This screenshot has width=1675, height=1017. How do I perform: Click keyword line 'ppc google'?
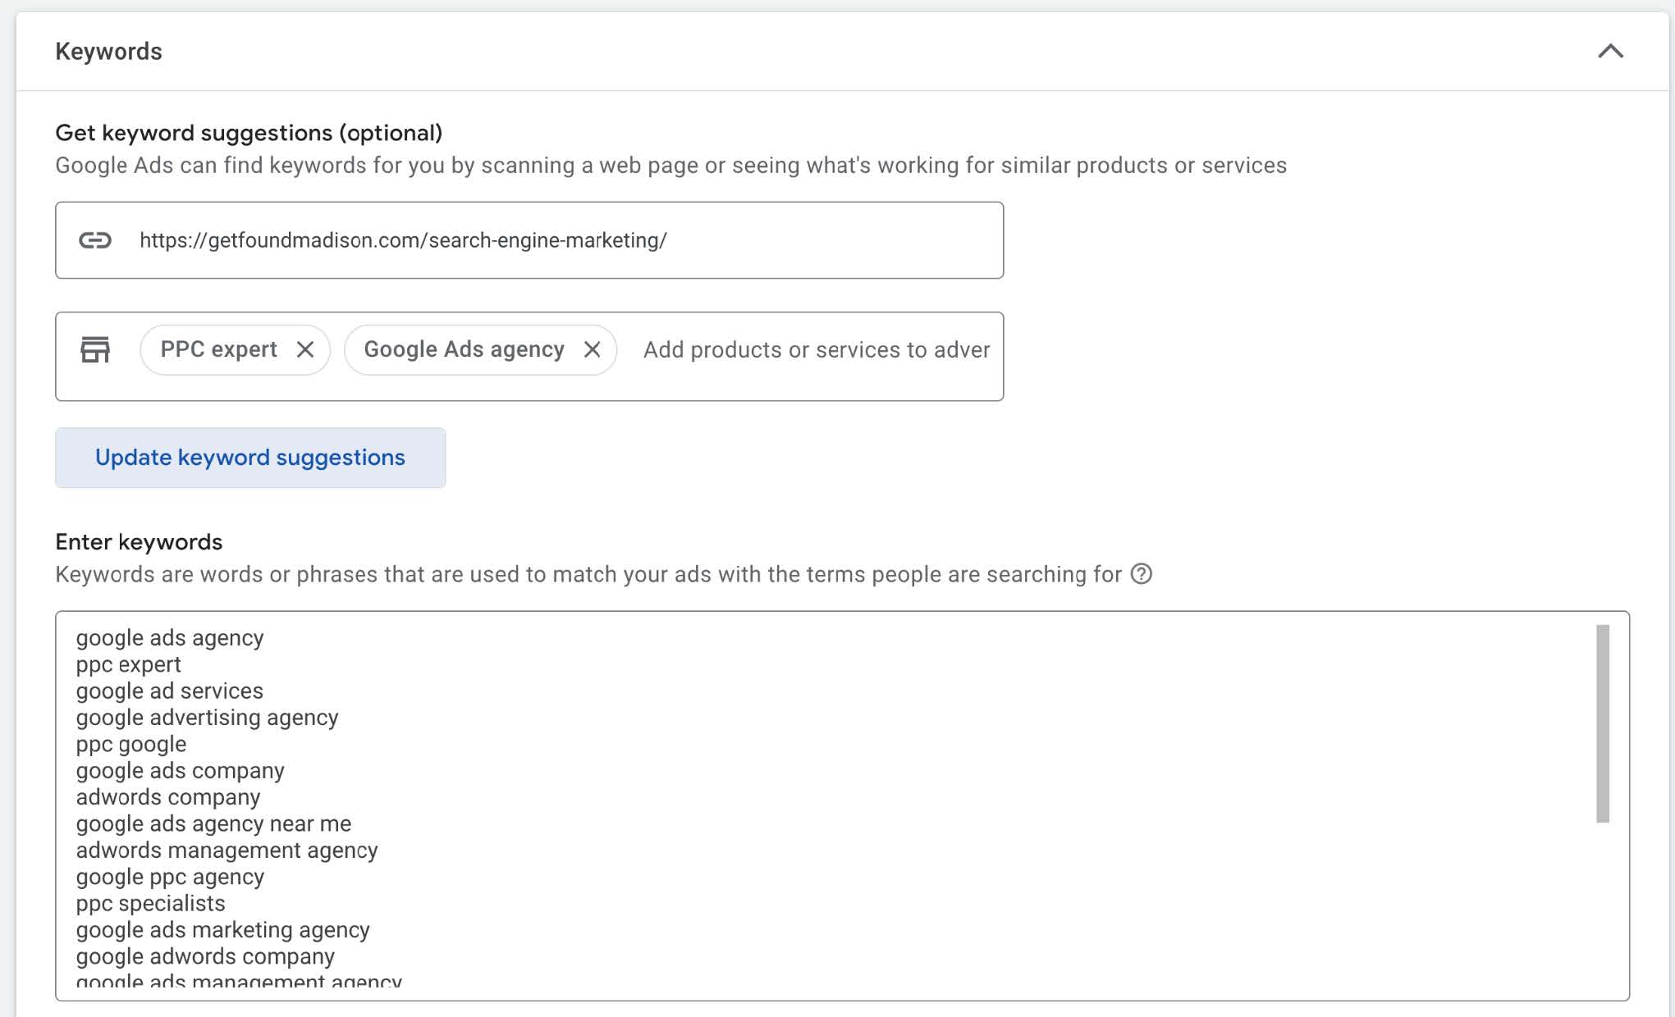(131, 745)
